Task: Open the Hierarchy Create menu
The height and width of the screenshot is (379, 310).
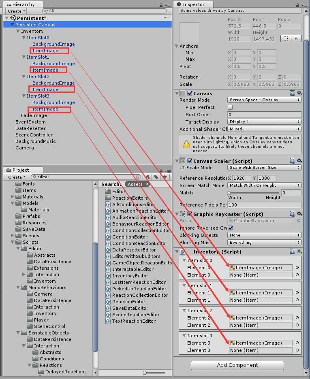Action: click(x=16, y=11)
